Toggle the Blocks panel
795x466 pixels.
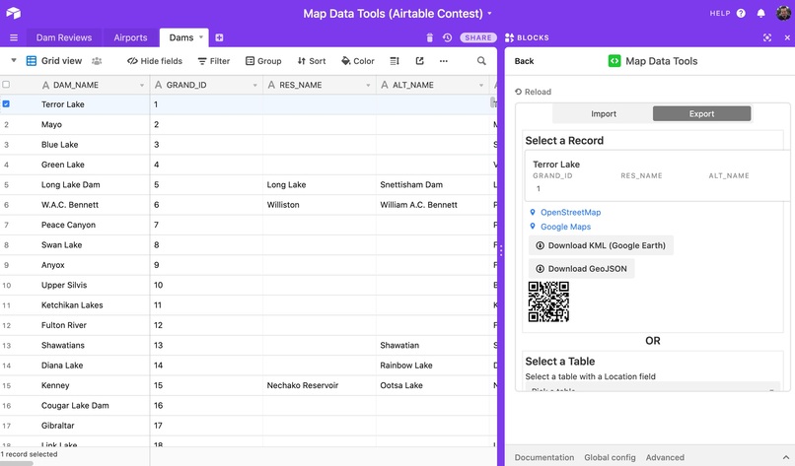coord(527,37)
